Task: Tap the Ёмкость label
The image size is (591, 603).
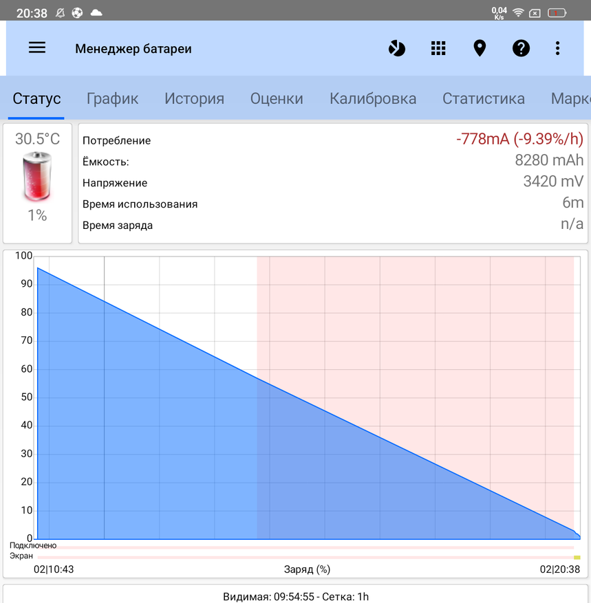Action: coord(106,162)
